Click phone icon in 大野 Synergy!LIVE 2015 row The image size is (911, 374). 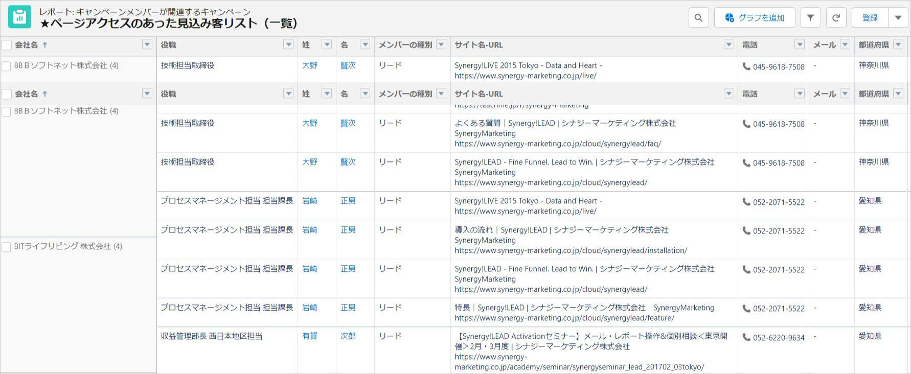click(746, 66)
